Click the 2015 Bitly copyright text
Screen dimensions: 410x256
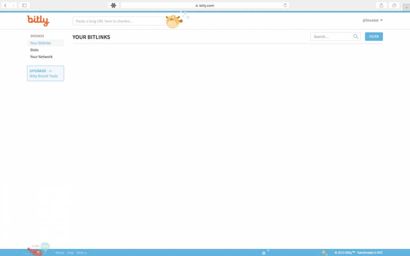tap(358, 253)
